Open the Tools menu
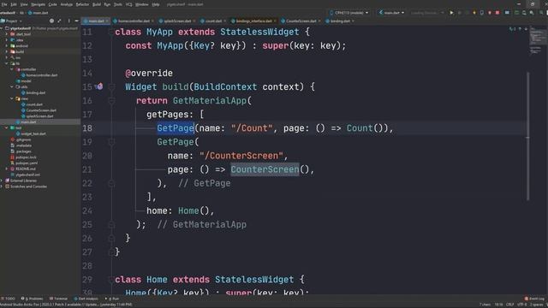This screenshot has height=308, width=548. 118,4
